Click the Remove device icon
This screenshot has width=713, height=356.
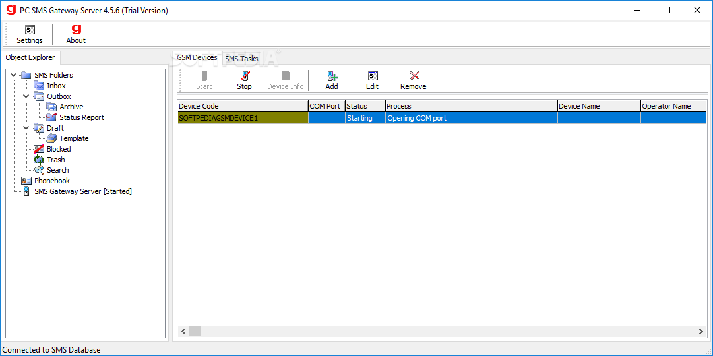point(414,75)
